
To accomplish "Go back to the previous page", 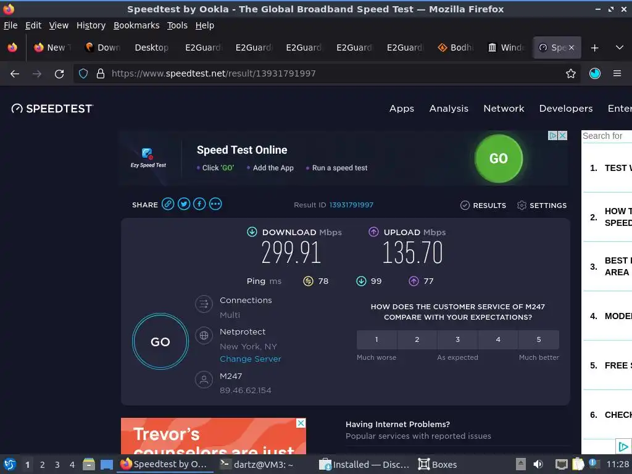I will 15,74.
